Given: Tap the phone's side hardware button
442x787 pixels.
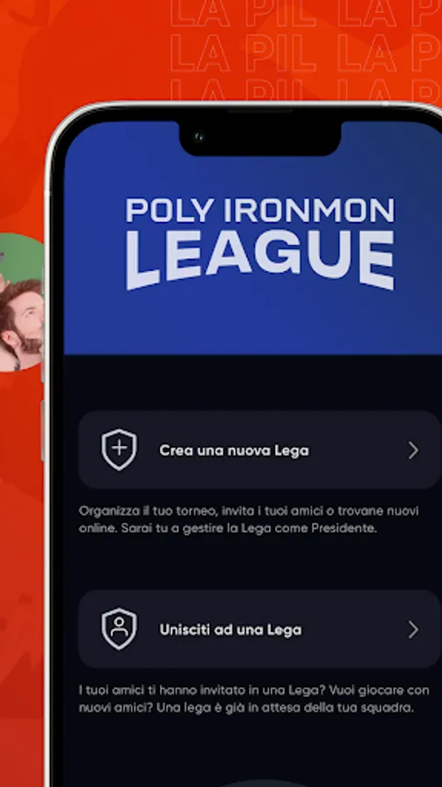Looking at the screenshot, I should tap(43, 430).
